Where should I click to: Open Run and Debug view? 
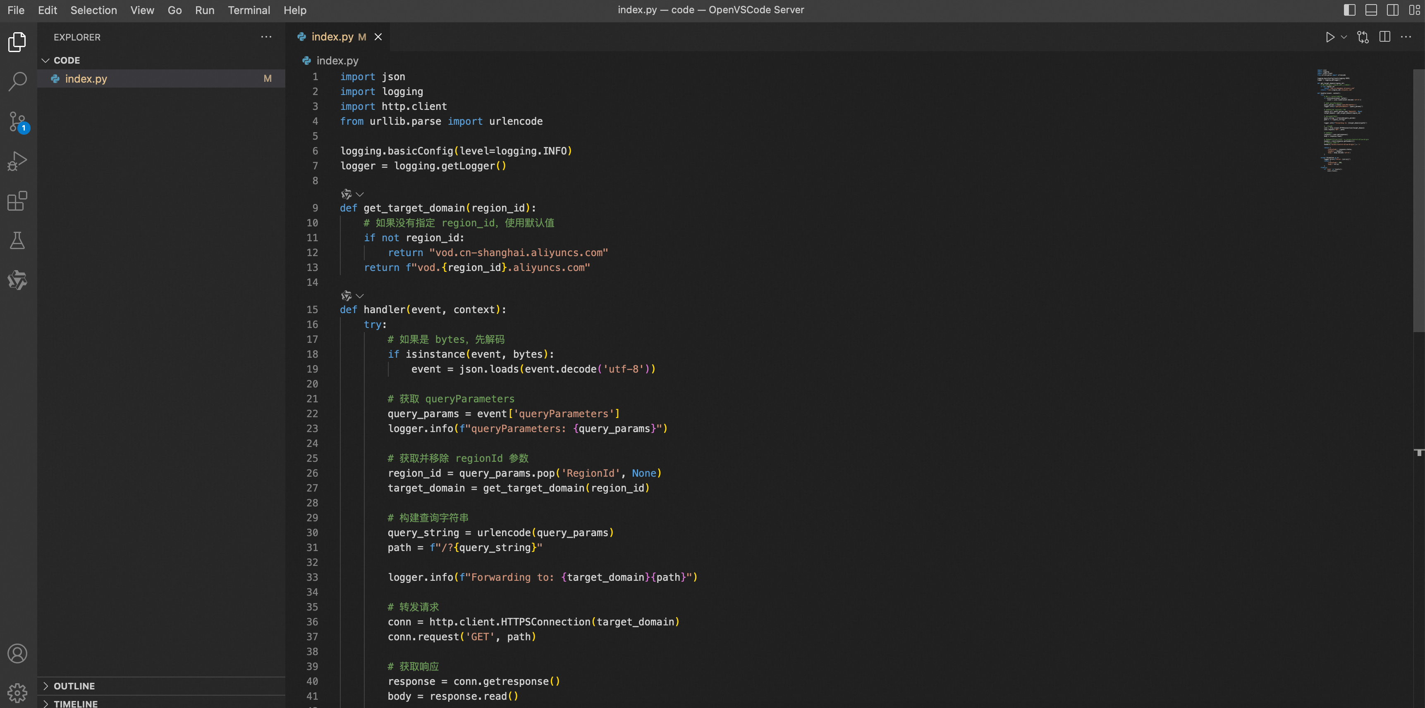point(18,161)
